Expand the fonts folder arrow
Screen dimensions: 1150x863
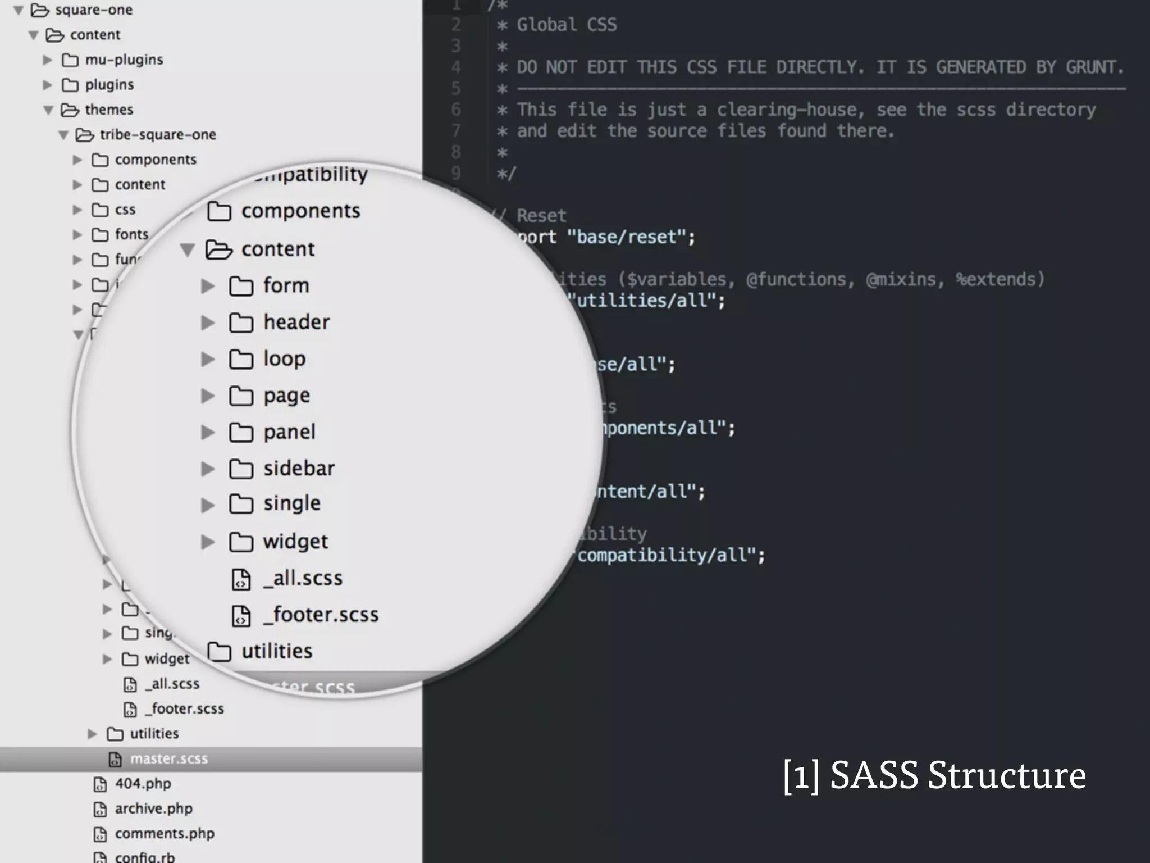click(x=77, y=234)
